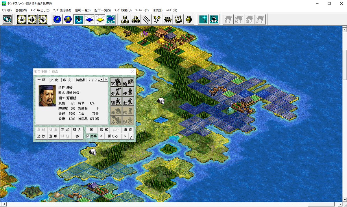Open the crossed-swords military list icon

point(146,19)
